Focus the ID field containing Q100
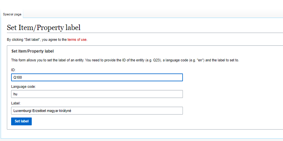This screenshot has height=141, width=283. (x=97, y=78)
